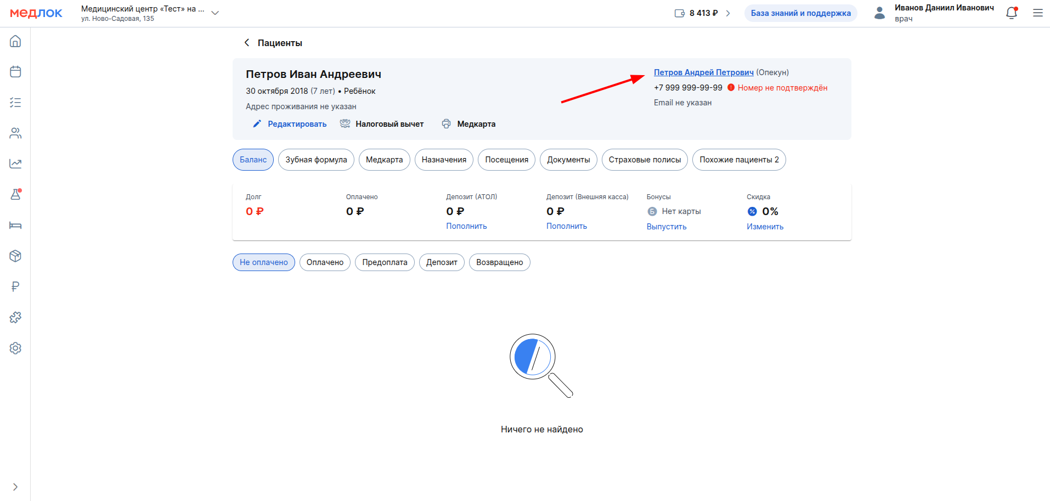Open the hospital bed sidebar icon
Image resolution: width=1050 pixels, height=501 pixels.
point(15,225)
